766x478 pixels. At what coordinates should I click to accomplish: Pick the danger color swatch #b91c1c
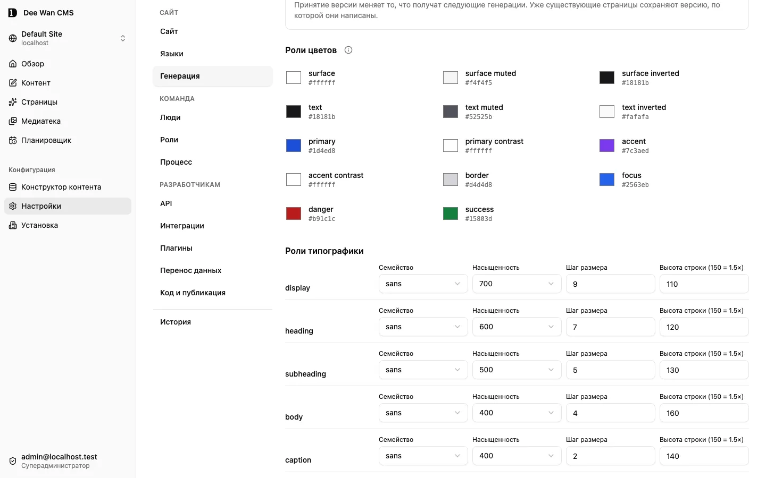pyautogui.click(x=294, y=214)
